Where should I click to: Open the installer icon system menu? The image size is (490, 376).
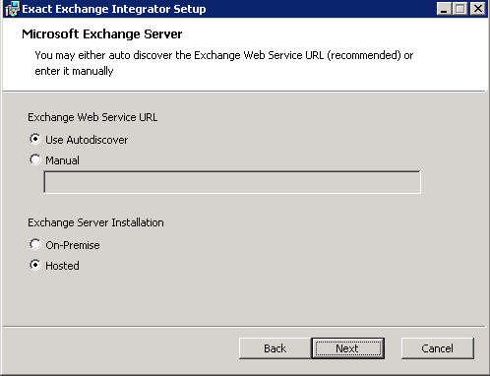coord(12,9)
